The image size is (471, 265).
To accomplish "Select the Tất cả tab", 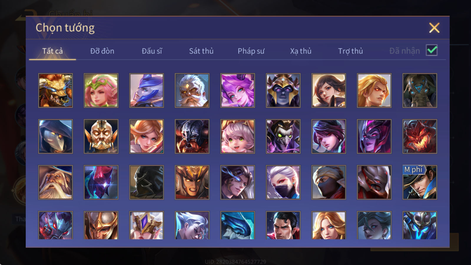I will pyautogui.click(x=52, y=51).
